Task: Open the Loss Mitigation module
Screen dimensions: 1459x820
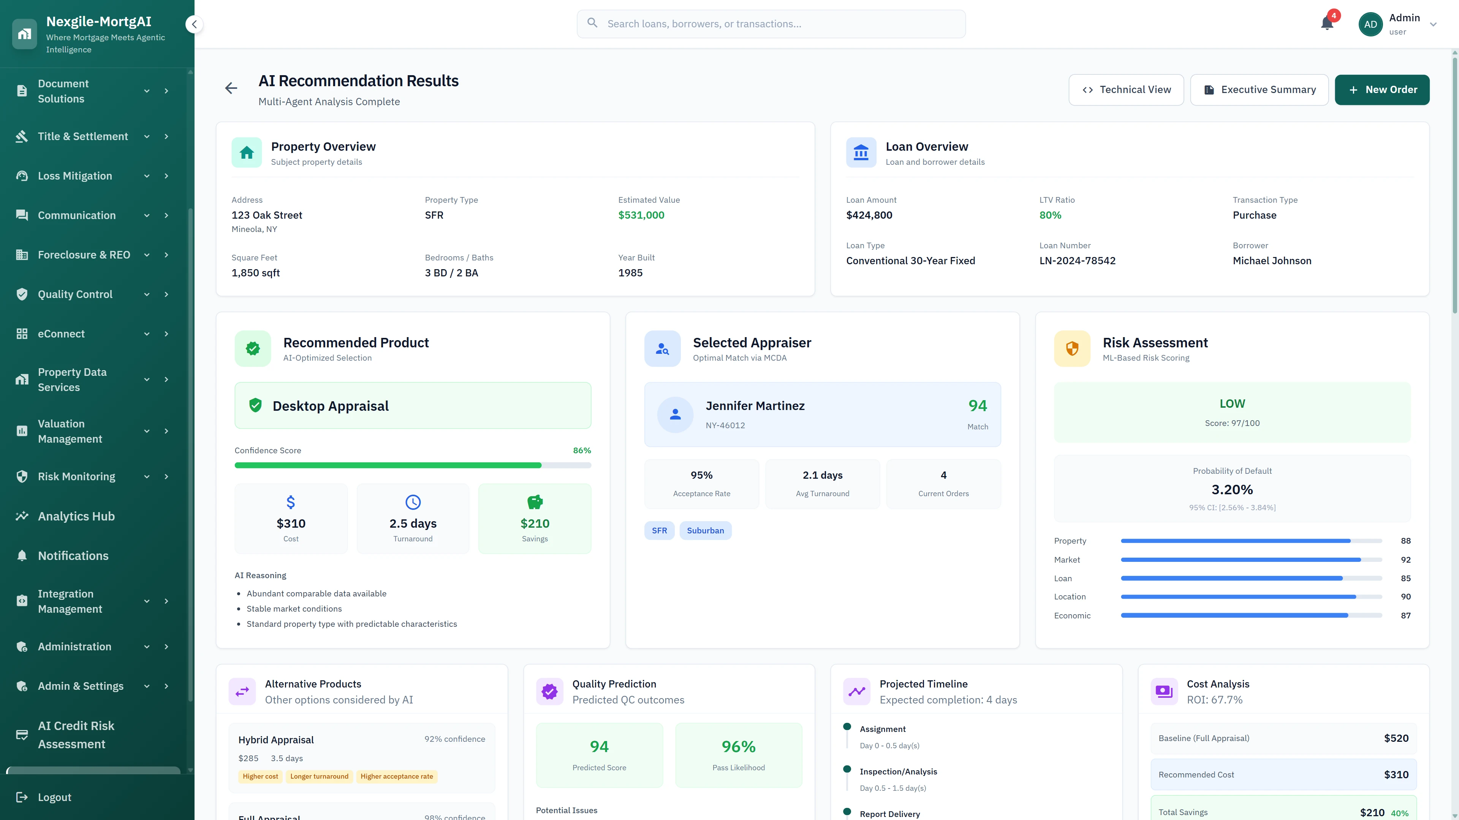Action: (x=75, y=176)
